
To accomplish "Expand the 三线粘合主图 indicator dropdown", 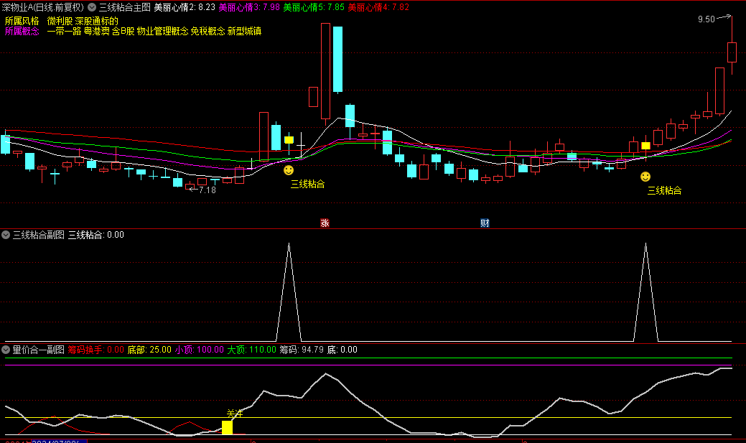I will pyautogui.click(x=92, y=7).
